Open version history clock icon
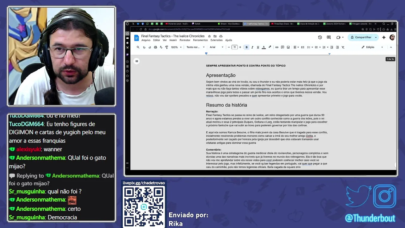The width and height of the screenshot is (405, 228). [320, 37]
